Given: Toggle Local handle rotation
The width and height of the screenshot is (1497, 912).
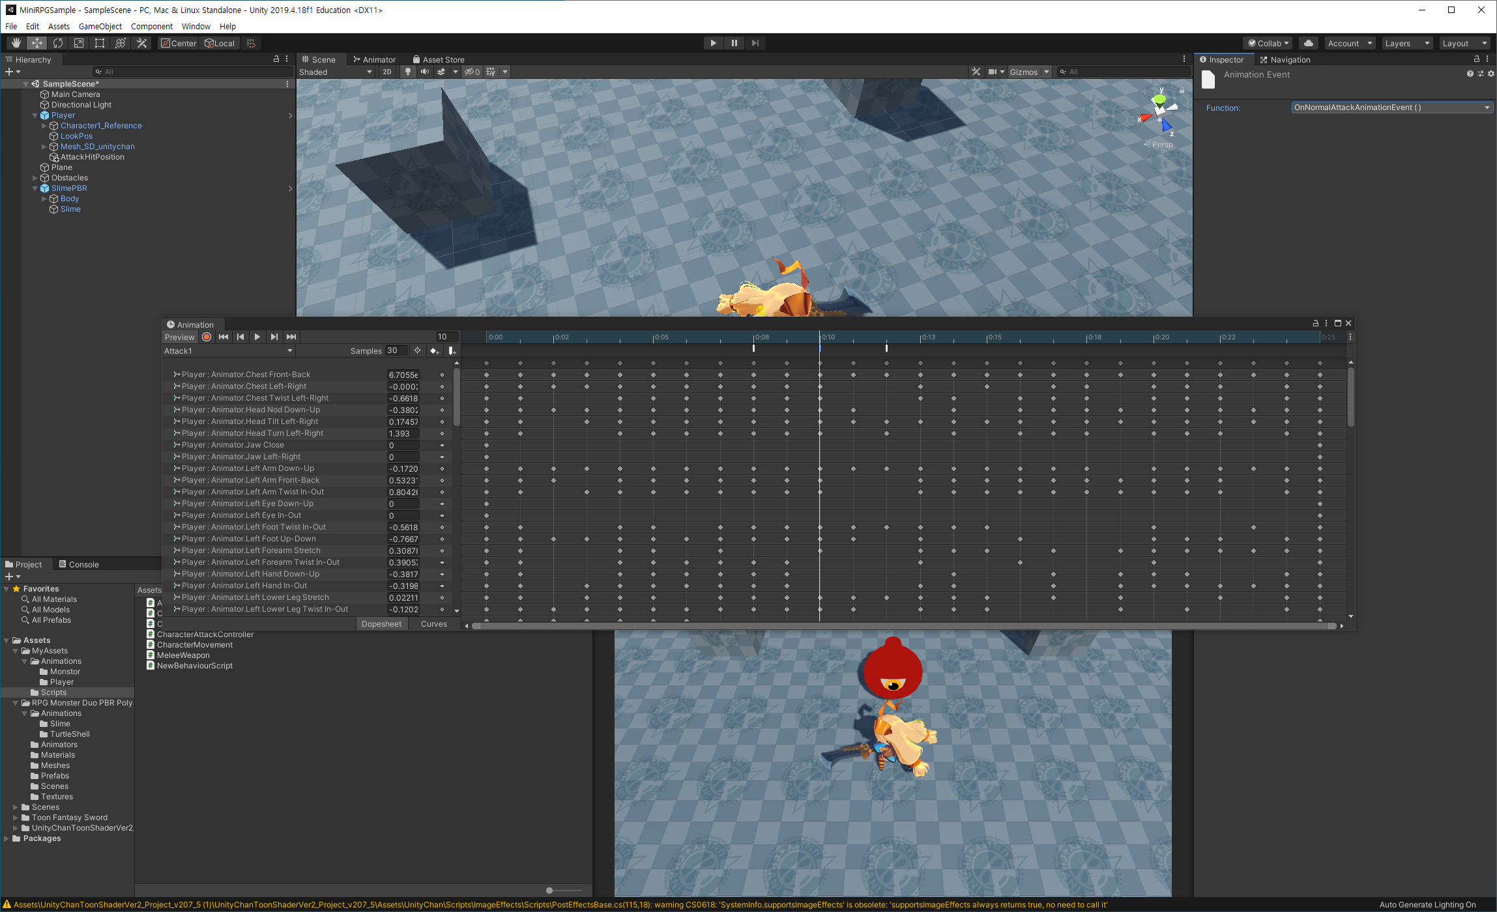Looking at the screenshot, I should click(x=220, y=43).
